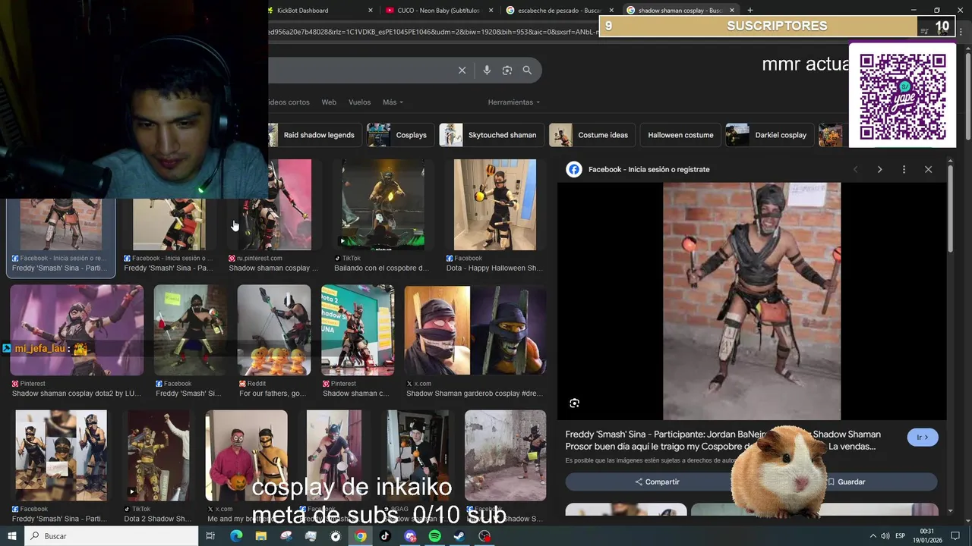Select Costume ideas suggestion chip
This screenshot has width=972, height=546.
592,135
